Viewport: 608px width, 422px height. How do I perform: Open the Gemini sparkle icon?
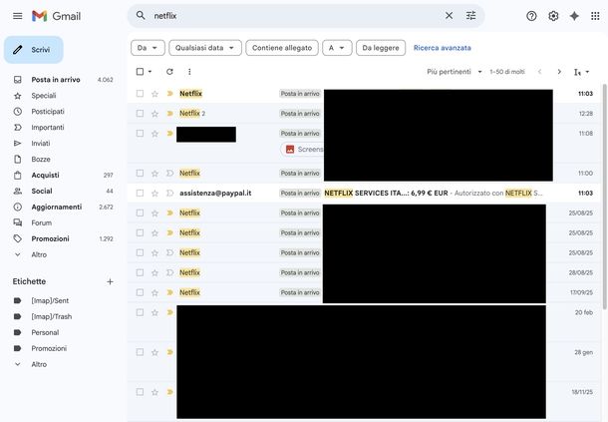[574, 16]
